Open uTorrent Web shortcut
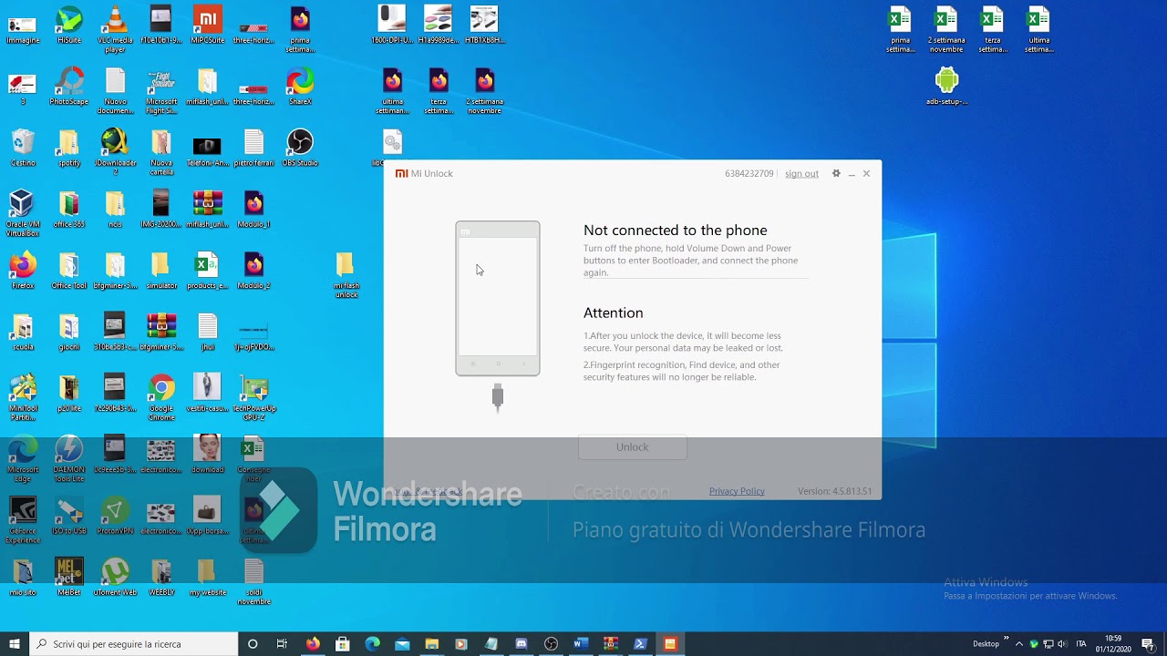The height and width of the screenshot is (656, 1167). tap(115, 576)
